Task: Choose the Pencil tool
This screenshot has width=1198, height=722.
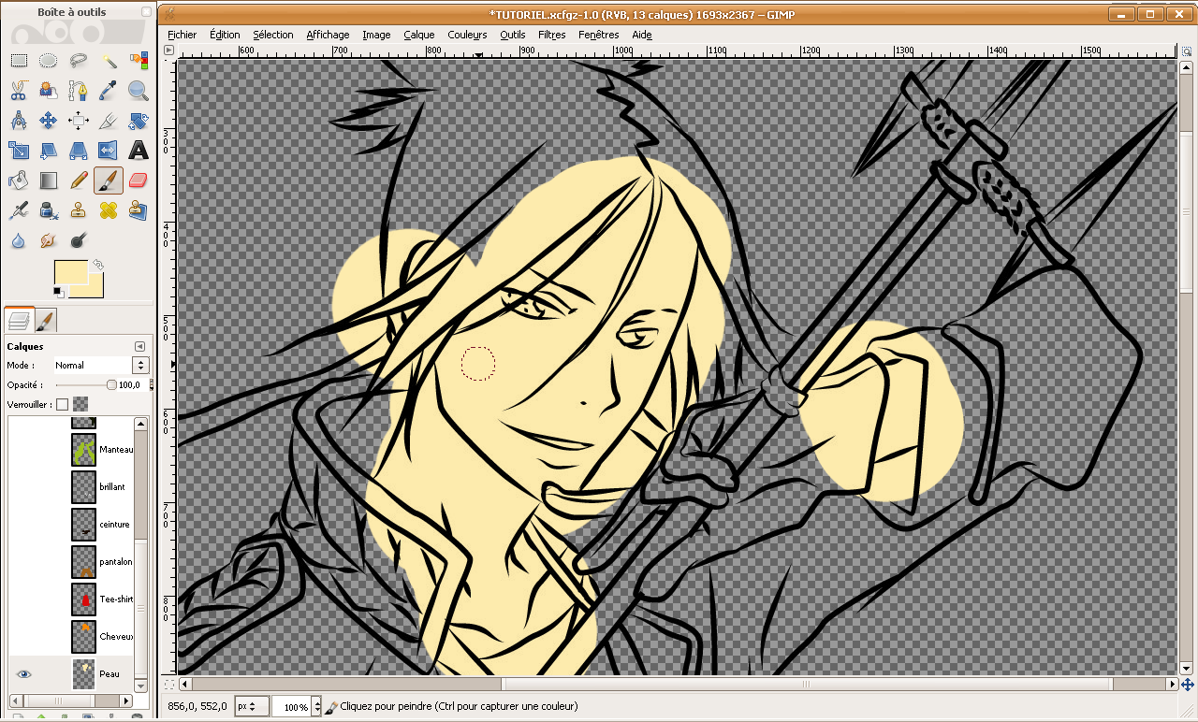Action: pos(79,180)
